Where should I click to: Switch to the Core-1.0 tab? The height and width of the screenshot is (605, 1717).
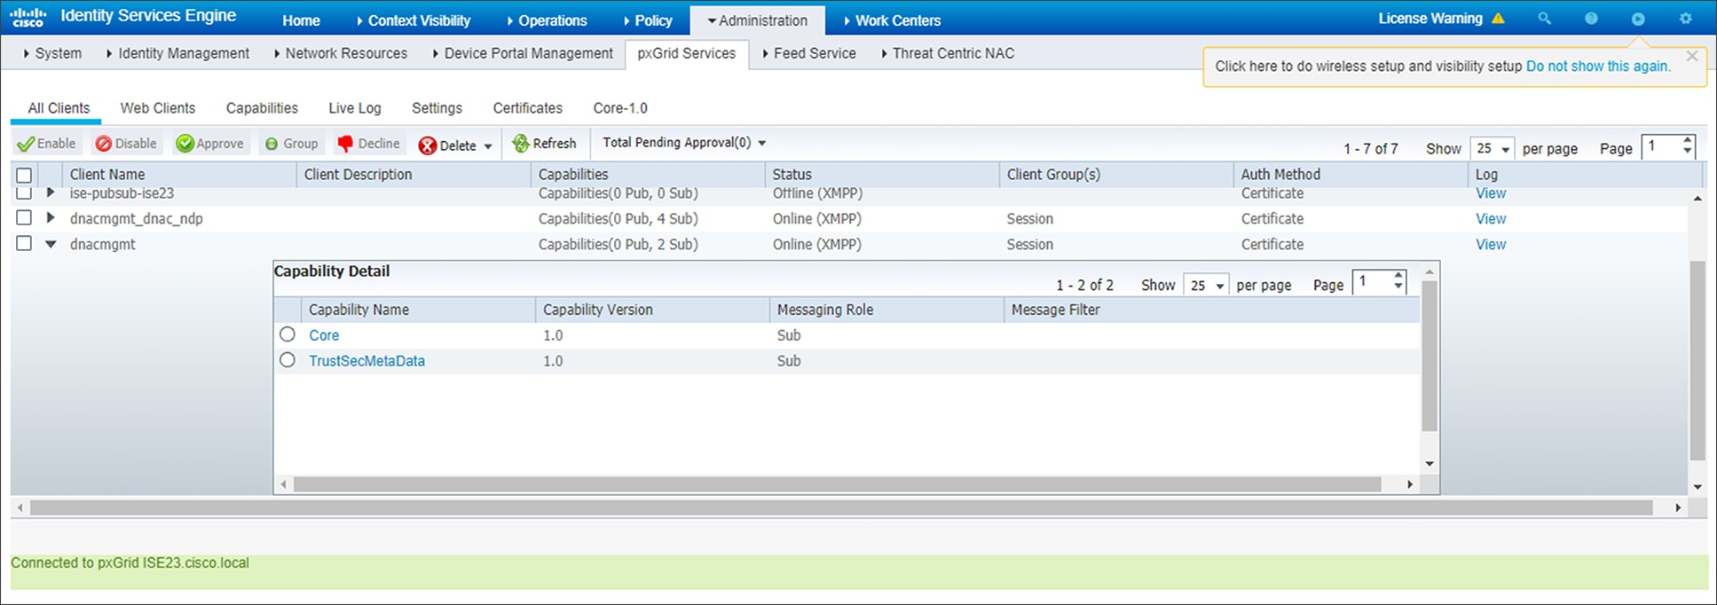(620, 108)
